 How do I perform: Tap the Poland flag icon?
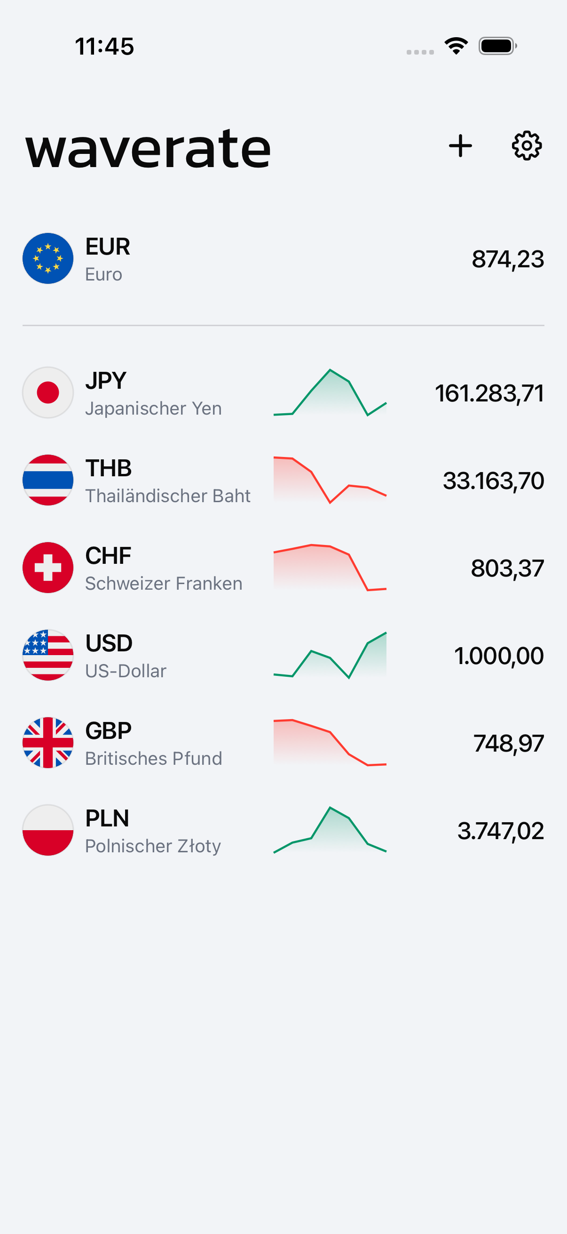[48, 831]
